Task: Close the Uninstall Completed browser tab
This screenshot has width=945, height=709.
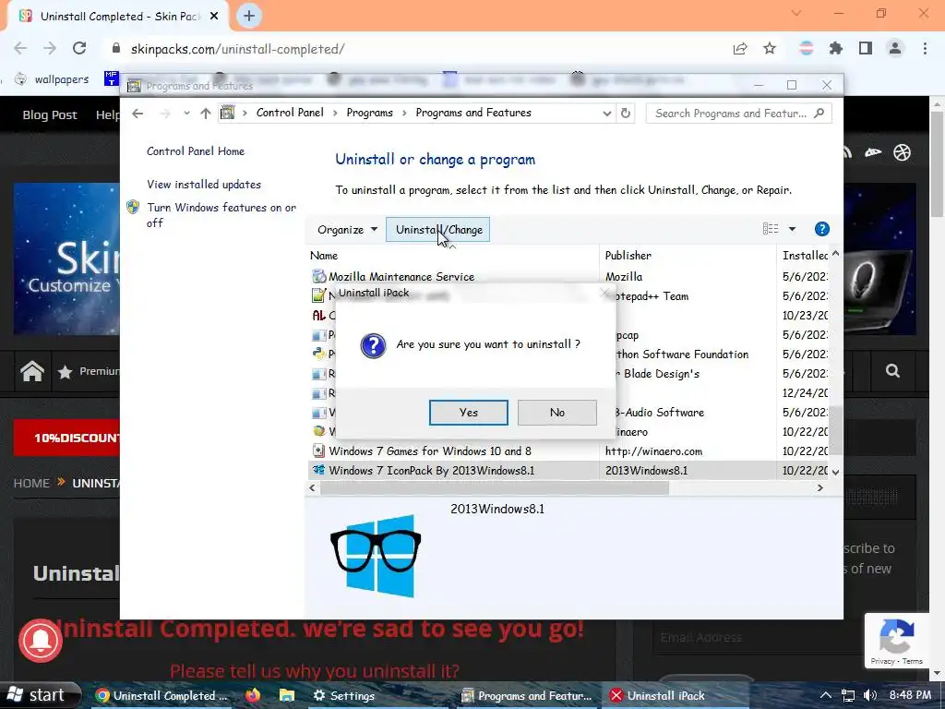Action: point(213,17)
